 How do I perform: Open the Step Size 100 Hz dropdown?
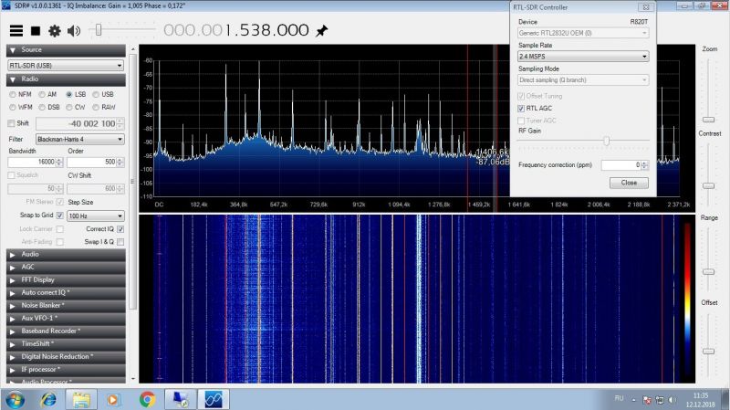point(96,216)
